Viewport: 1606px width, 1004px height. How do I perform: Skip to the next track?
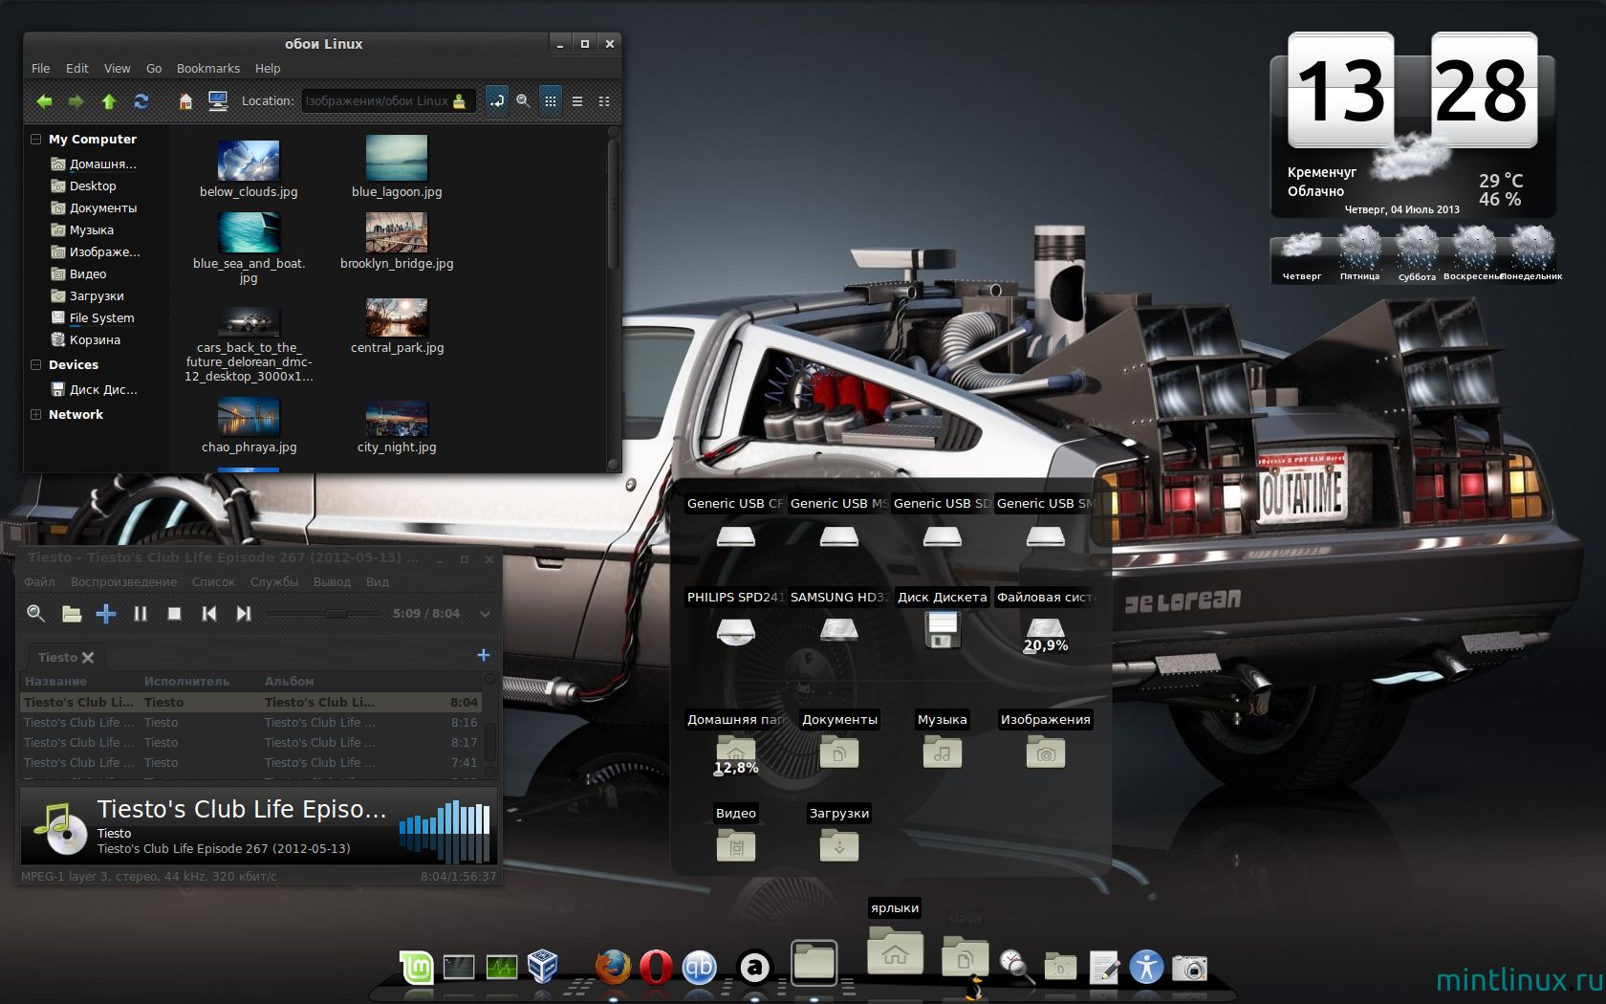click(244, 614)
